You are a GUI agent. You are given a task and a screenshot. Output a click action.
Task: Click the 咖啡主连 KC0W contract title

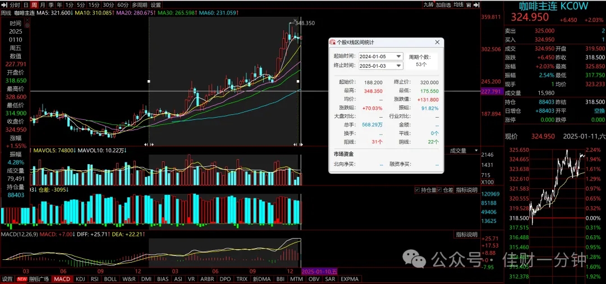(x=553, y=6)
